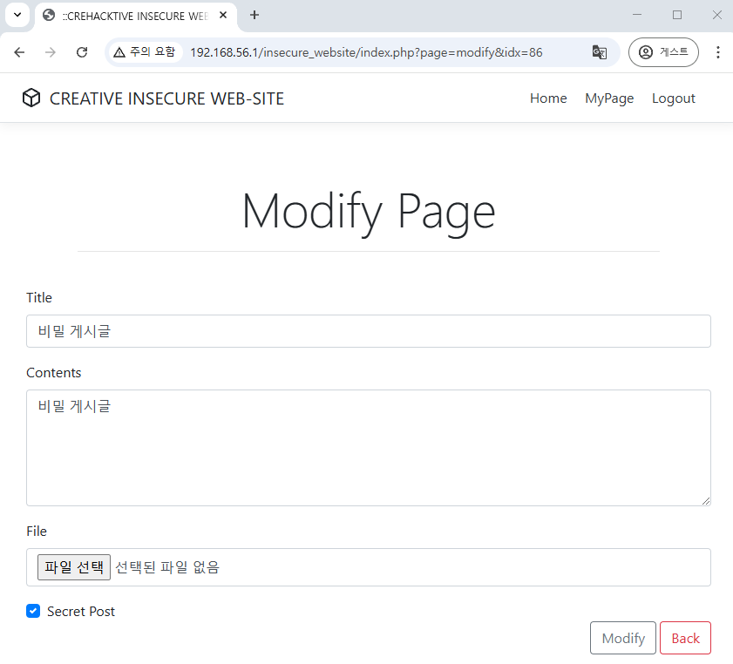Click the 파일 선택 file chooser button
Screen dimensions: 733x664
point(74,567)
